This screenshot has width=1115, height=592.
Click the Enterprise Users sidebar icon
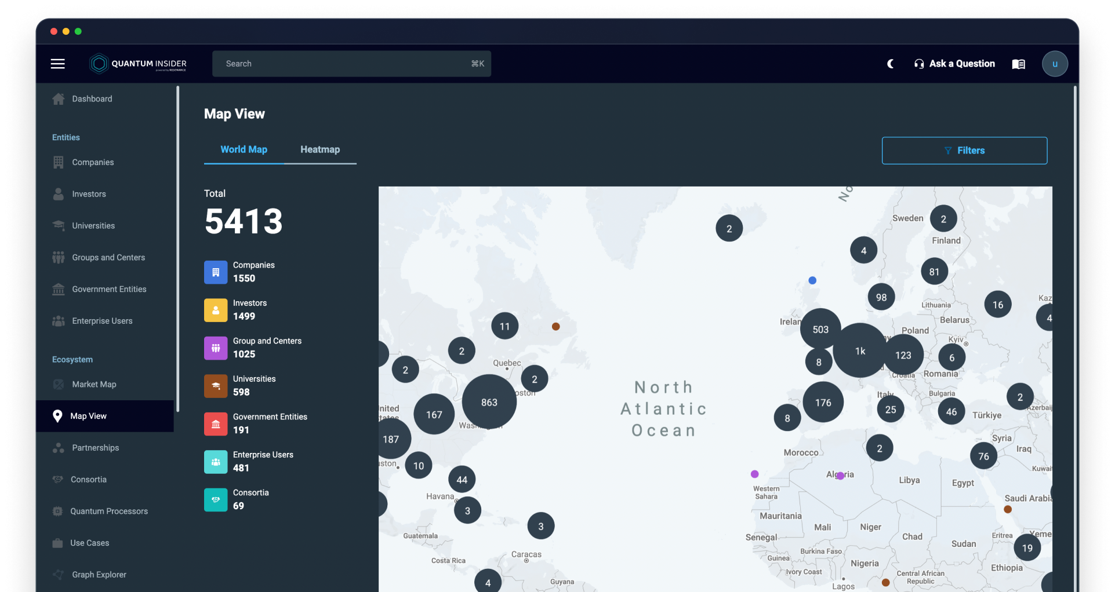(59, 321)
